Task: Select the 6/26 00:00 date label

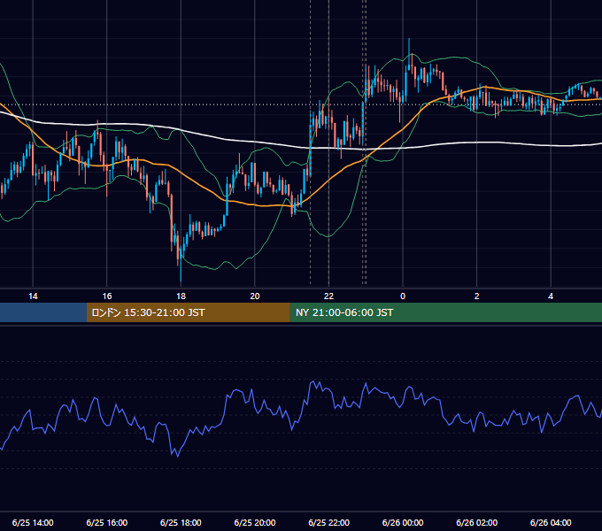Action: (x=403, y=522)
